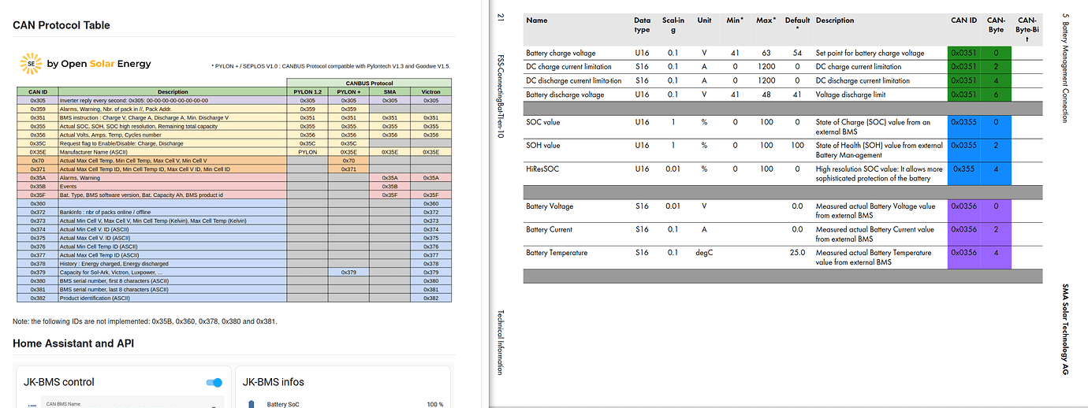
Task: Click the battery icon beside Battery SoC
Action: pos(252,404)
